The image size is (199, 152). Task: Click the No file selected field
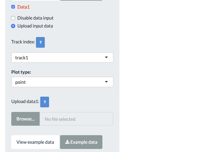76,119
